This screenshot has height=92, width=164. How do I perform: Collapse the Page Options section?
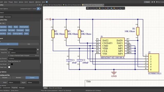(x=3, y=72)
